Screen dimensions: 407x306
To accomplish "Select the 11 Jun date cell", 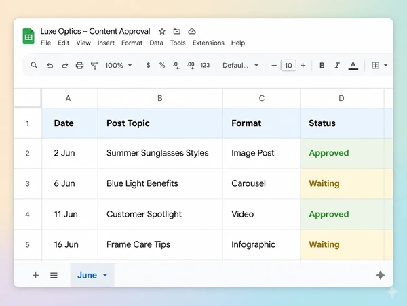I will [70, 214].
